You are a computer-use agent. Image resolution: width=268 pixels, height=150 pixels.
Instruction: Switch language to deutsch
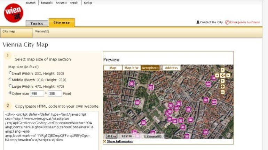31,3
